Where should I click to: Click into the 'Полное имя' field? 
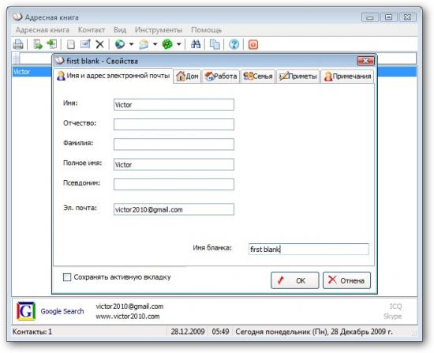174,164
